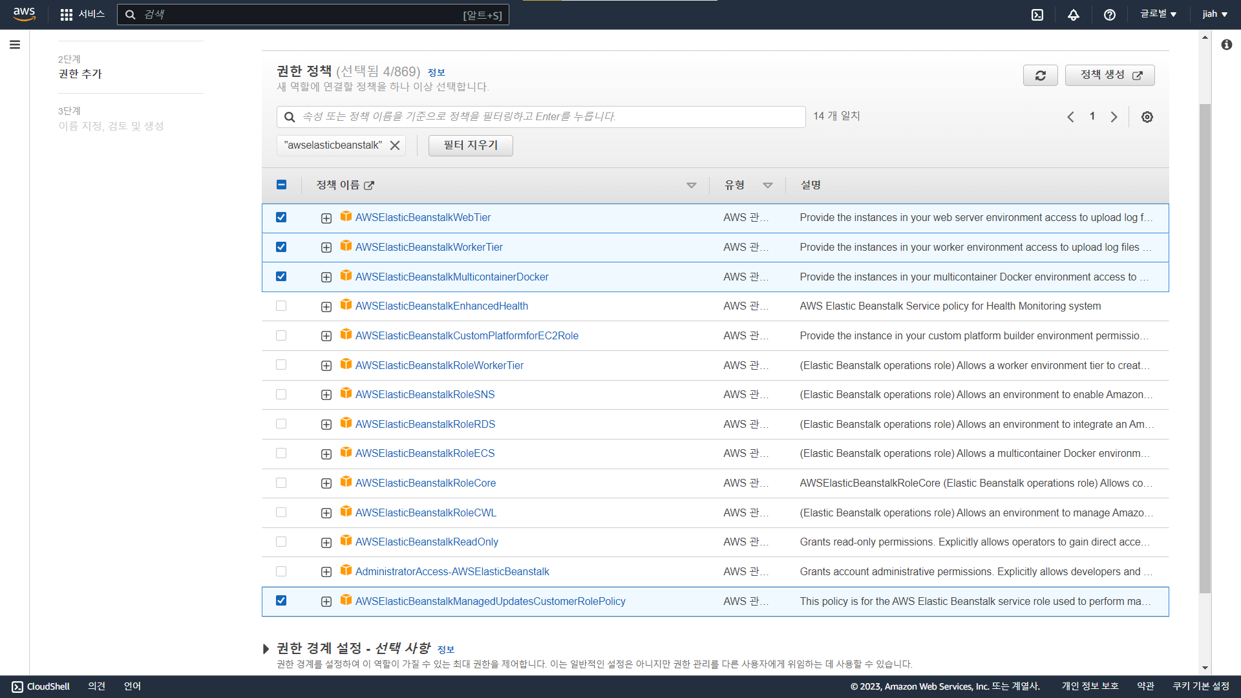
Task: Open 의견 feedback in footer
Action: pos(96,686)
